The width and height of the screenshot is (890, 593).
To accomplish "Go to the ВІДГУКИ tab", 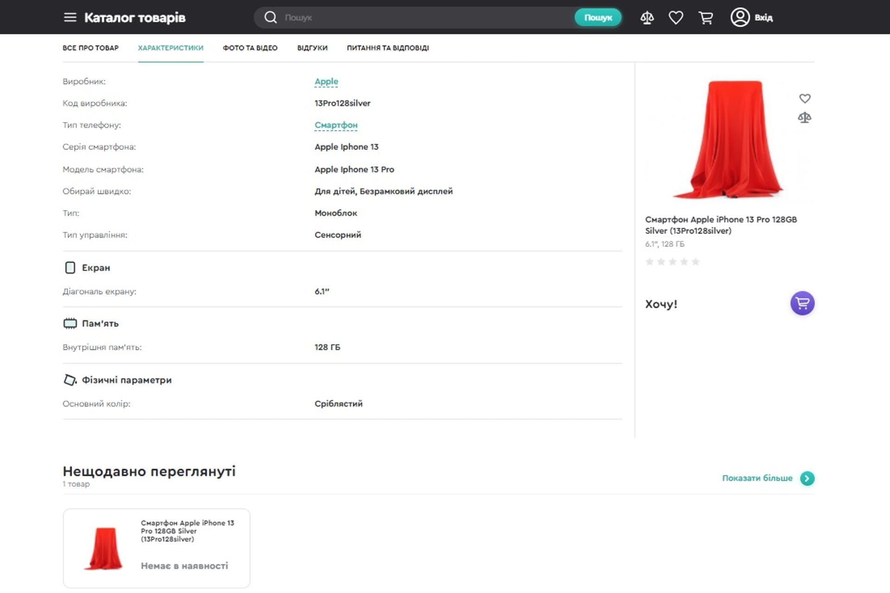I will pyautogui.click(x=312, y=48).
